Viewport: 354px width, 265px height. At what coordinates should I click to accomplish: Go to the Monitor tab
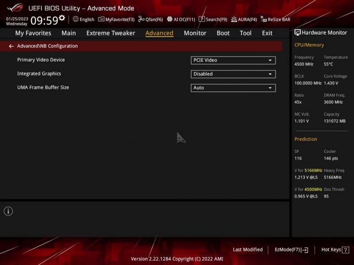click(195, 33)
